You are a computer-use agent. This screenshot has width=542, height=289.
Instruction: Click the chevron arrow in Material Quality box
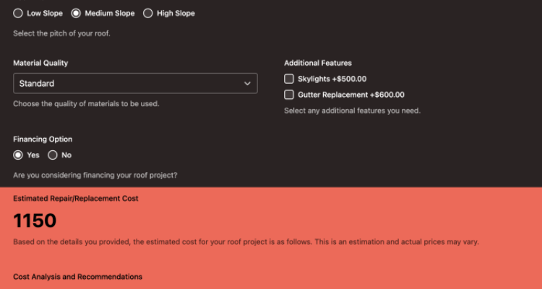[247, 83]
